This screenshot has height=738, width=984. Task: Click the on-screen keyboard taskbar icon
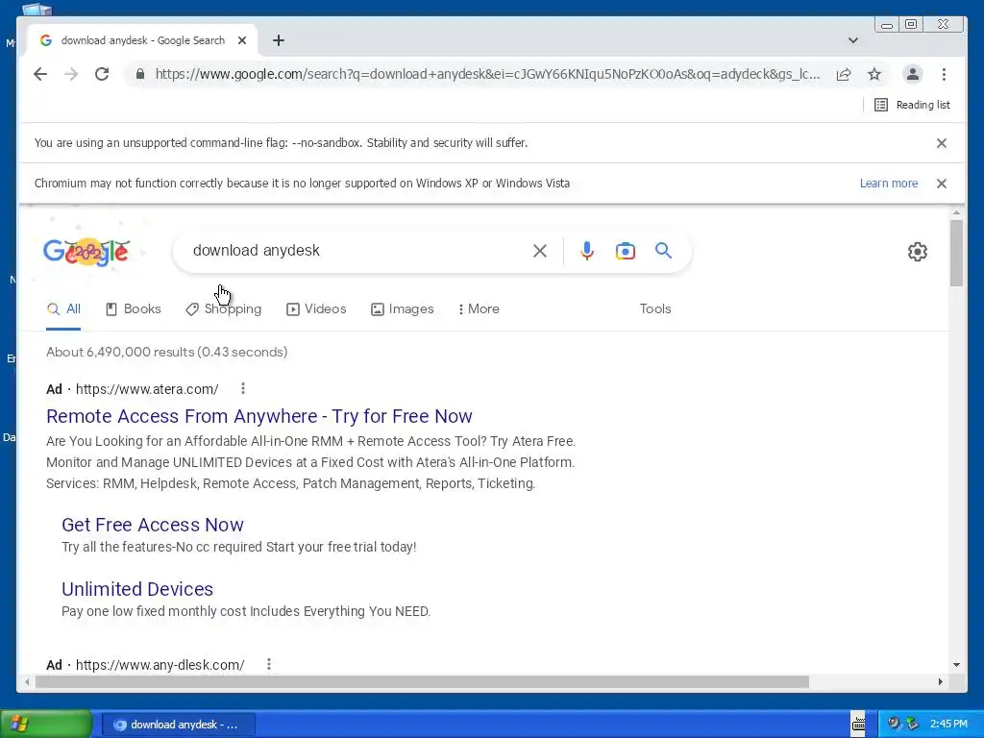click(x=858, y=725)
